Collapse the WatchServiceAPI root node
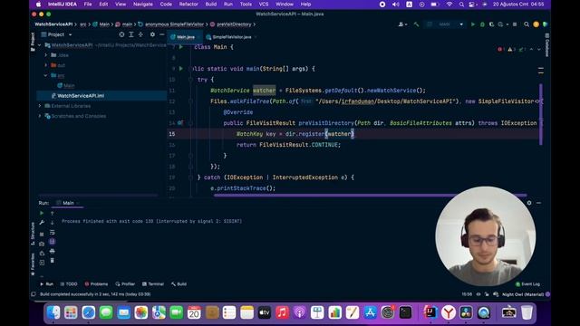The image size is (580, 326). point(40,45)
